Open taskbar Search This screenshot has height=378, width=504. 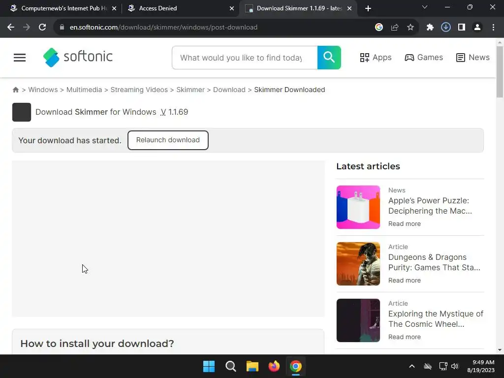[x=231, y=366]
